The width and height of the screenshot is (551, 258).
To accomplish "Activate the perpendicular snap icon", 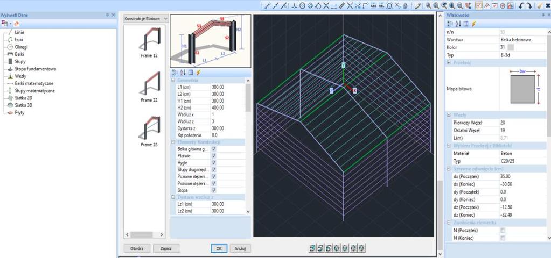I will point(295,5).
